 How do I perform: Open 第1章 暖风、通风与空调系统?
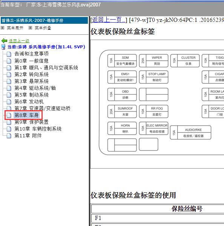46,68
